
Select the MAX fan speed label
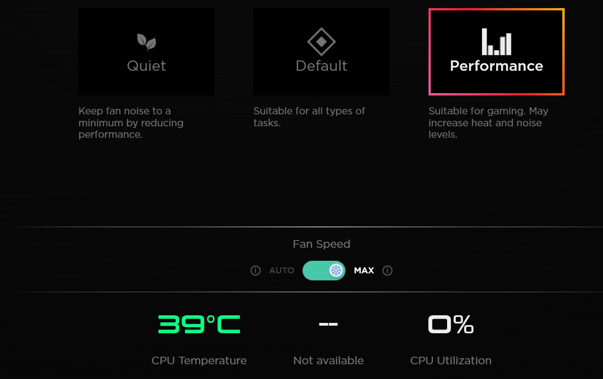[x=364, y=271]
